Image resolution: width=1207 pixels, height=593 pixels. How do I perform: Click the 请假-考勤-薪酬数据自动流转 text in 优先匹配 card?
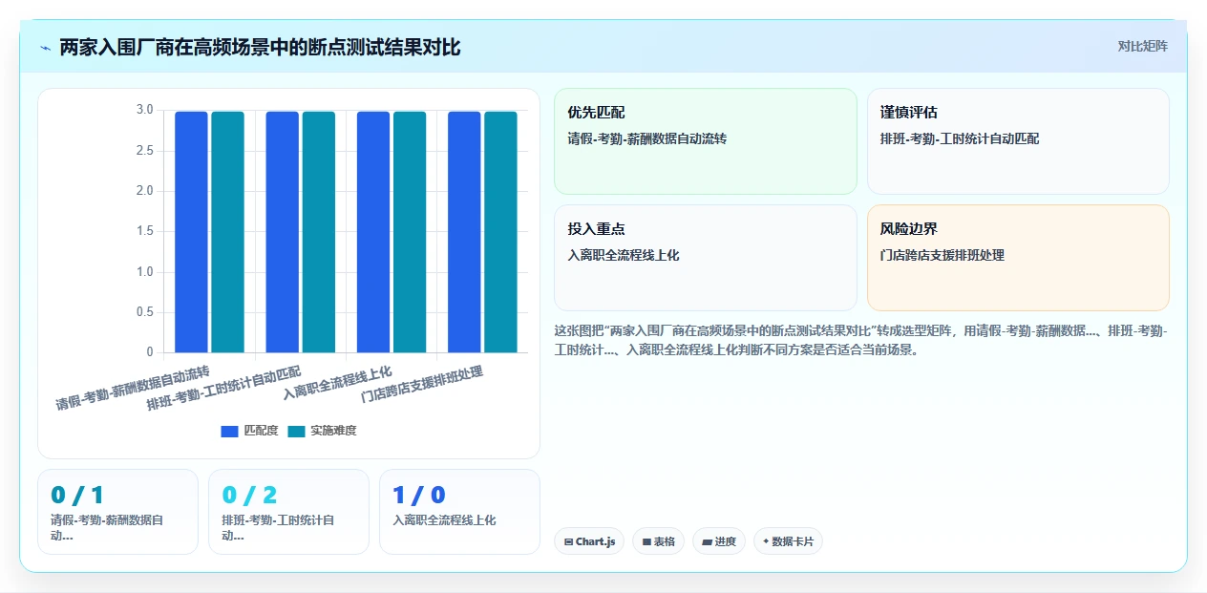click(647, 139)
